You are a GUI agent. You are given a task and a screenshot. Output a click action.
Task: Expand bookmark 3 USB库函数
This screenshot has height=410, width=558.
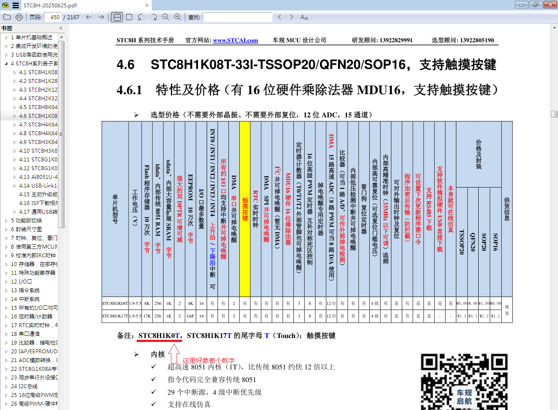(6, 55)
